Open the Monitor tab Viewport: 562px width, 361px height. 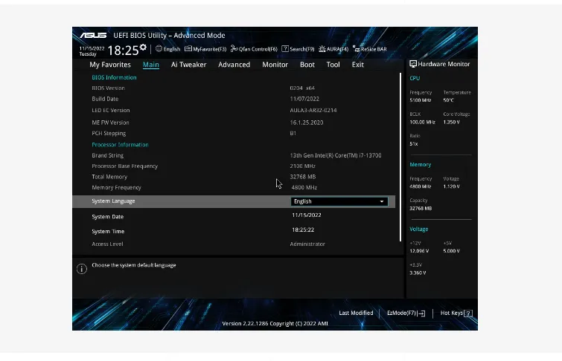click(275, 65)
